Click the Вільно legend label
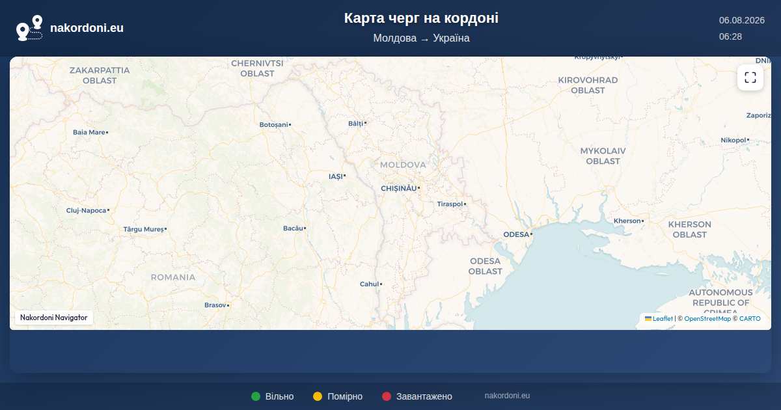The height and width of the screenshot is (410, 781). pyautogui.click(x=279, y=396)
